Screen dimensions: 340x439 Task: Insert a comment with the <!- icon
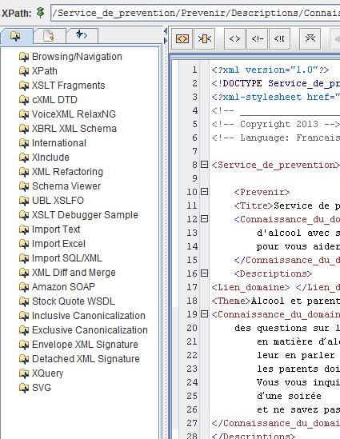258,38
